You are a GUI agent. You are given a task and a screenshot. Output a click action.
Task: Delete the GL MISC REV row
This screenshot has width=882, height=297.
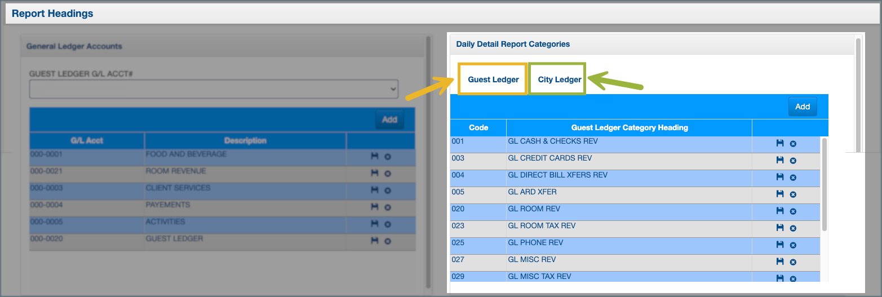coord(793,263)
